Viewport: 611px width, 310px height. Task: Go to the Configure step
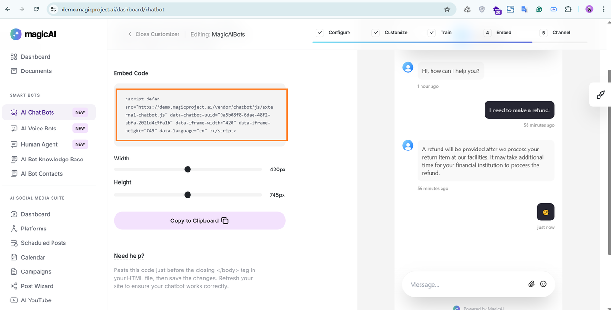(333, 32)
